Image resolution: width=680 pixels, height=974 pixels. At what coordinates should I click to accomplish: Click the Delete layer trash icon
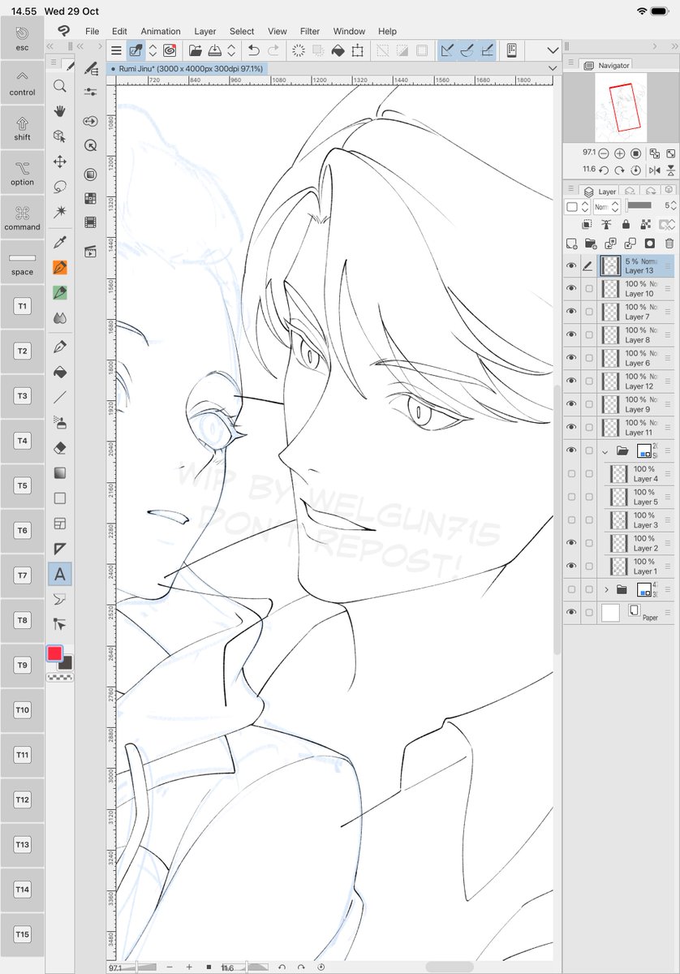669,243
